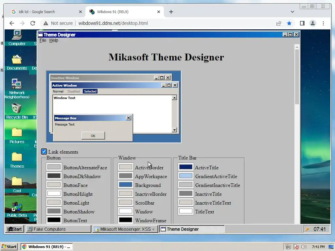Pick the ButtonText color swatch
The height and width of the screenshot is (251, 335).
coord(54,220)
